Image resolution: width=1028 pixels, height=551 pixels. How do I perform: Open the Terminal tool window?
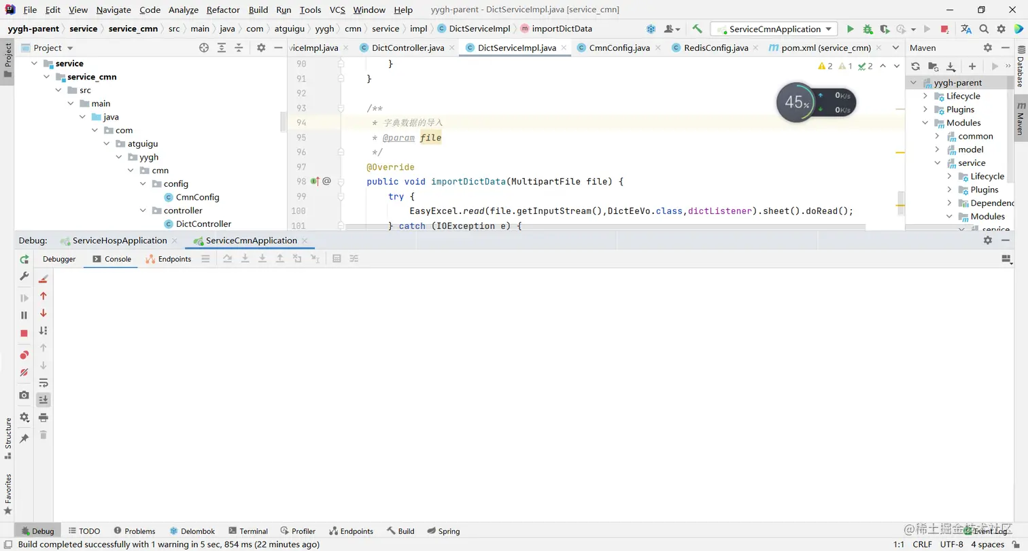click(248, 531)
